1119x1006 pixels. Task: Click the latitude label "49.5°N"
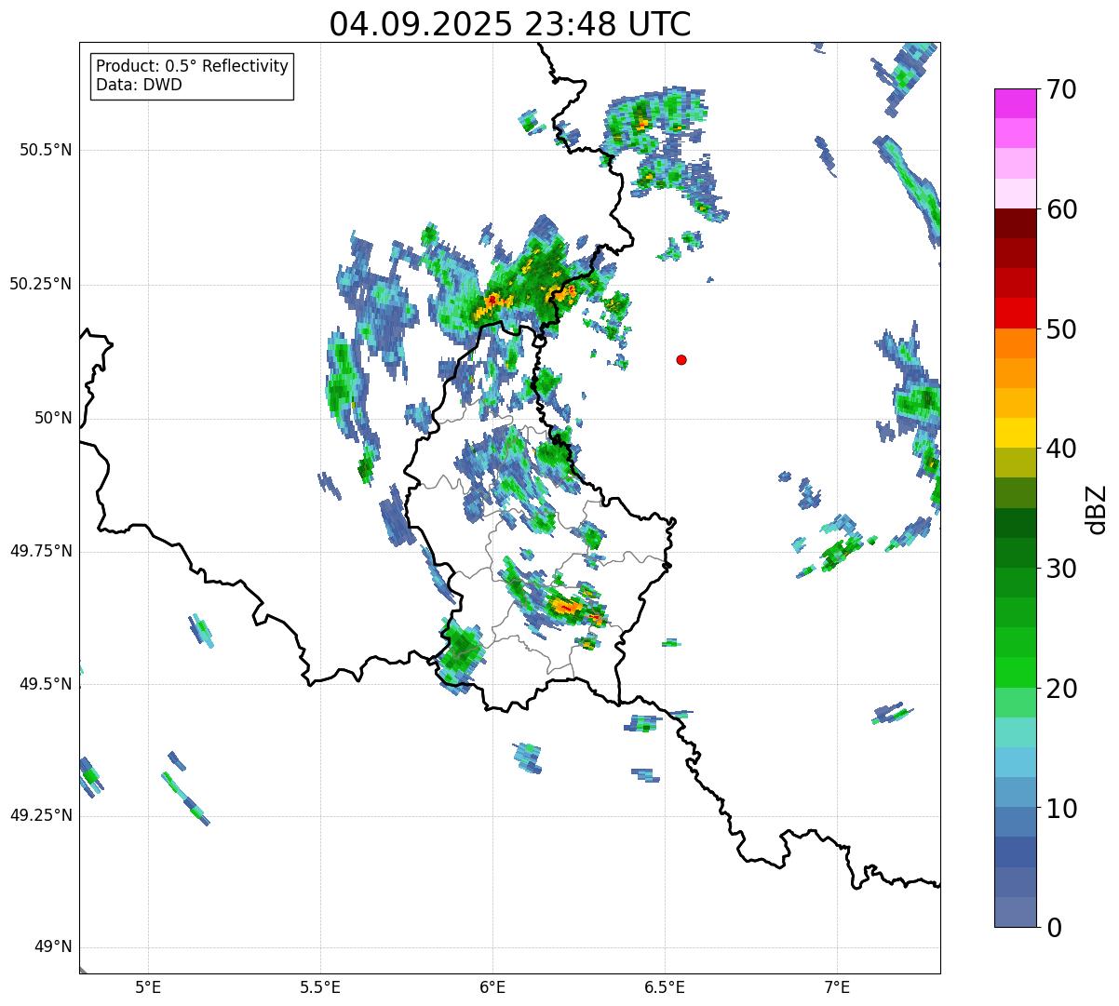(46, 684)
